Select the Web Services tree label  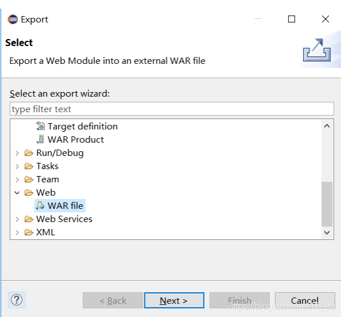point(64,219)
